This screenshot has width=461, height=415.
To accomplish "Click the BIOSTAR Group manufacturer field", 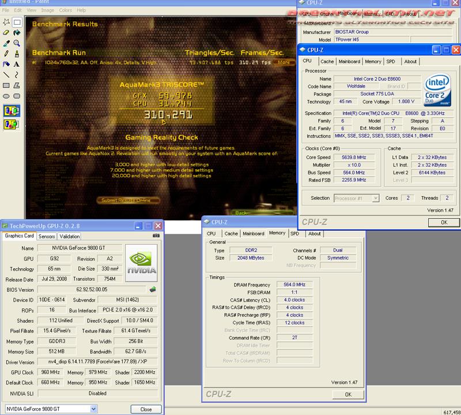I will coord(393,32).
